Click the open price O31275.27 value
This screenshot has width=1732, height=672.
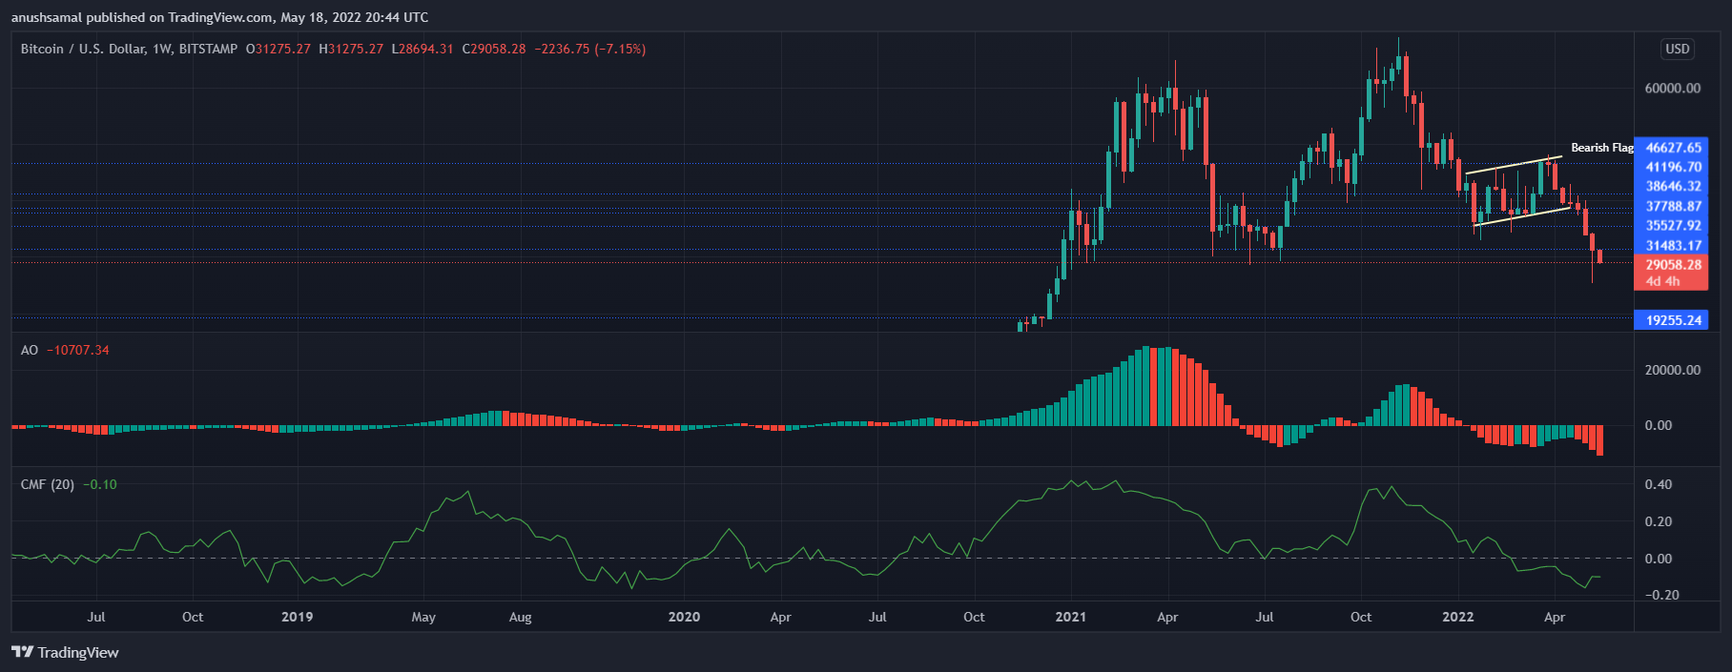278,49
